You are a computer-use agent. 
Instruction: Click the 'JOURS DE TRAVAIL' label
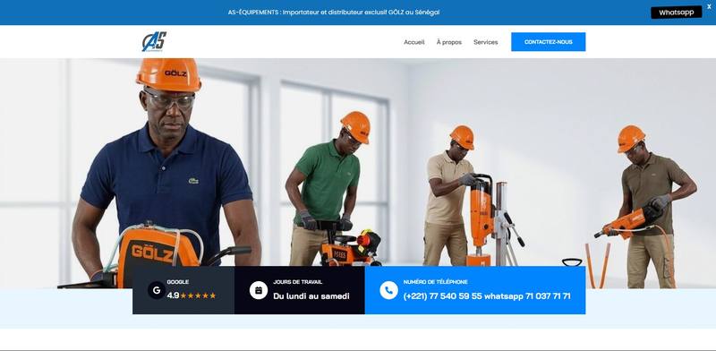(x=298, y=282)
